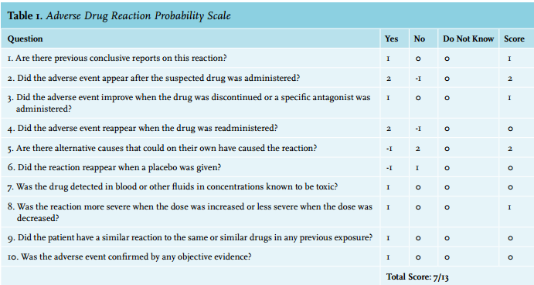Screen dimensions: 534x285
Task: Click the Score value for question 5
Action: 510,149
